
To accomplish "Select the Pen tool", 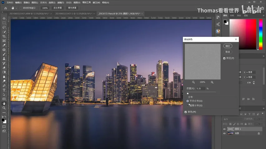I will tap(4, 86).
